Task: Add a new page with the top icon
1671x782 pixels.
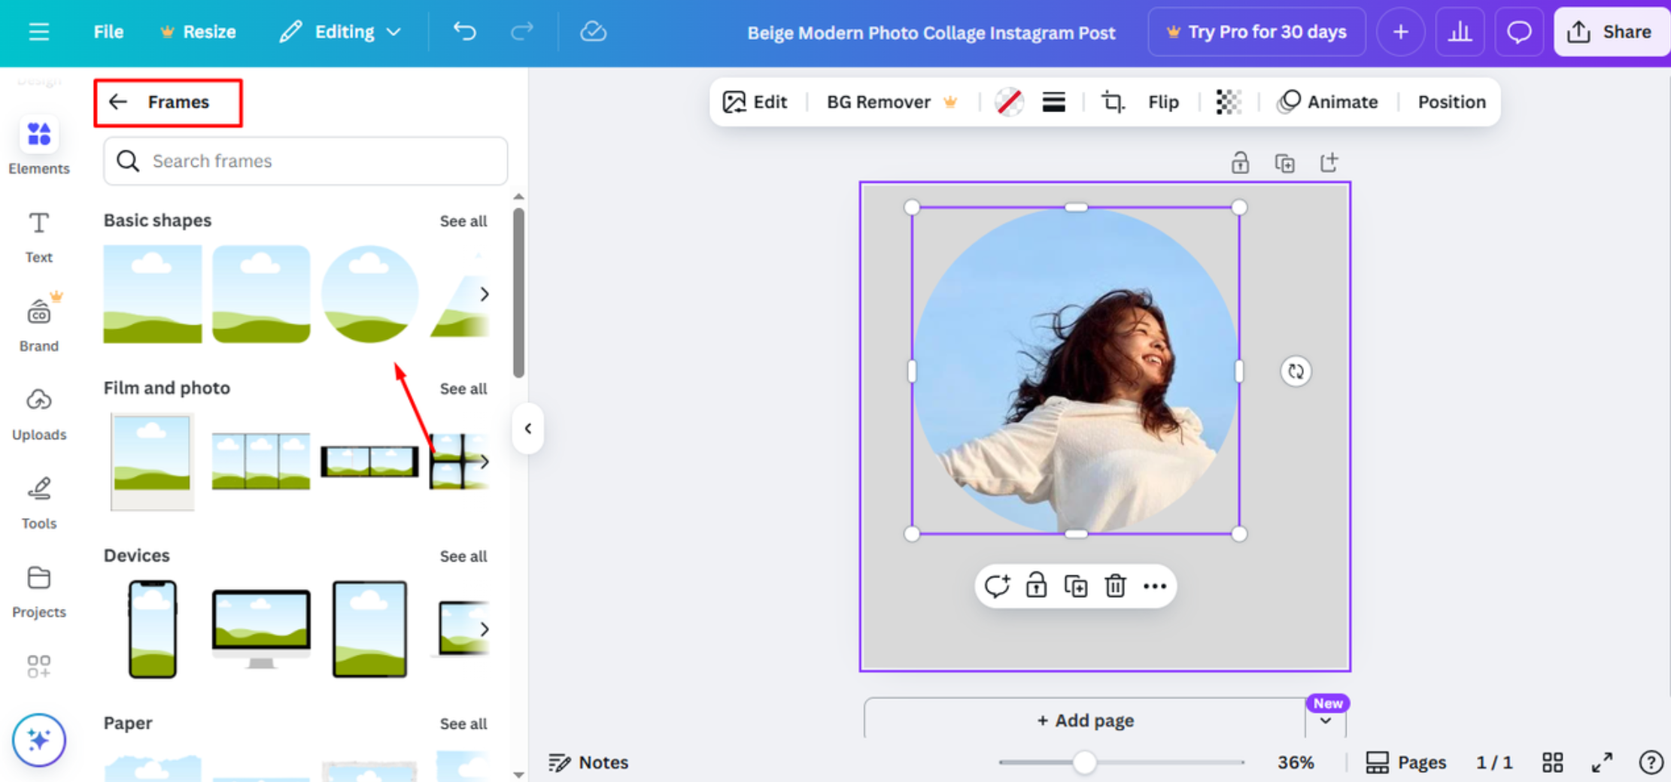Action: (1329, 162)
